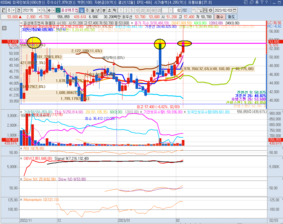The width and height of the screenshot is (283, 224).
Task: Toggle the price chart legend square marker
Action: pyautogui.click(x=21, y=23)
